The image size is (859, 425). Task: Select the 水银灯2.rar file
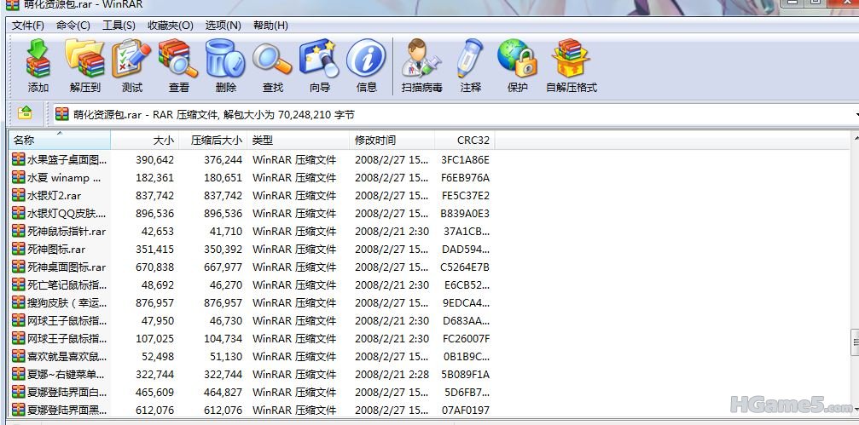pyautogui.click(x=54, y=195)
